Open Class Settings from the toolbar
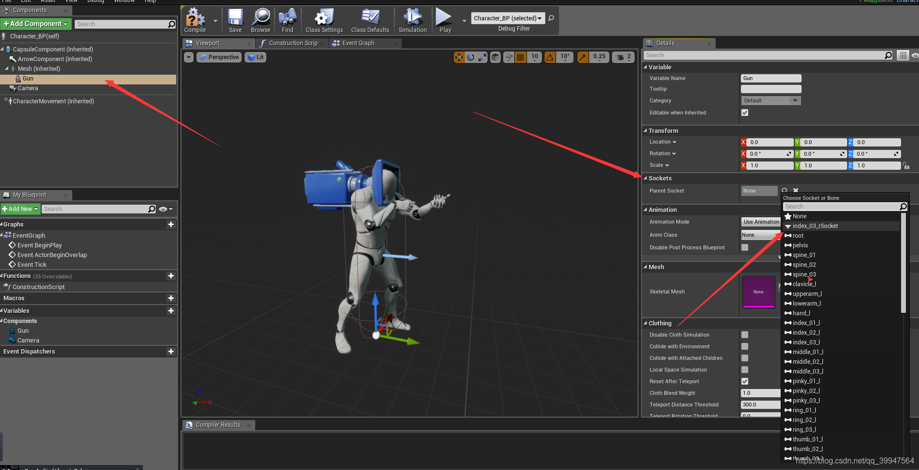This screenshot has height=470, width=919. (x=324, y=20)
